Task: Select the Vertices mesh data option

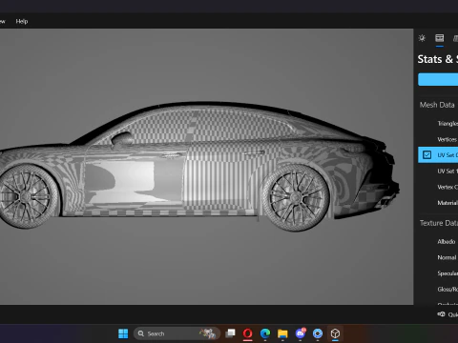Action: click(x=448, y=139)
